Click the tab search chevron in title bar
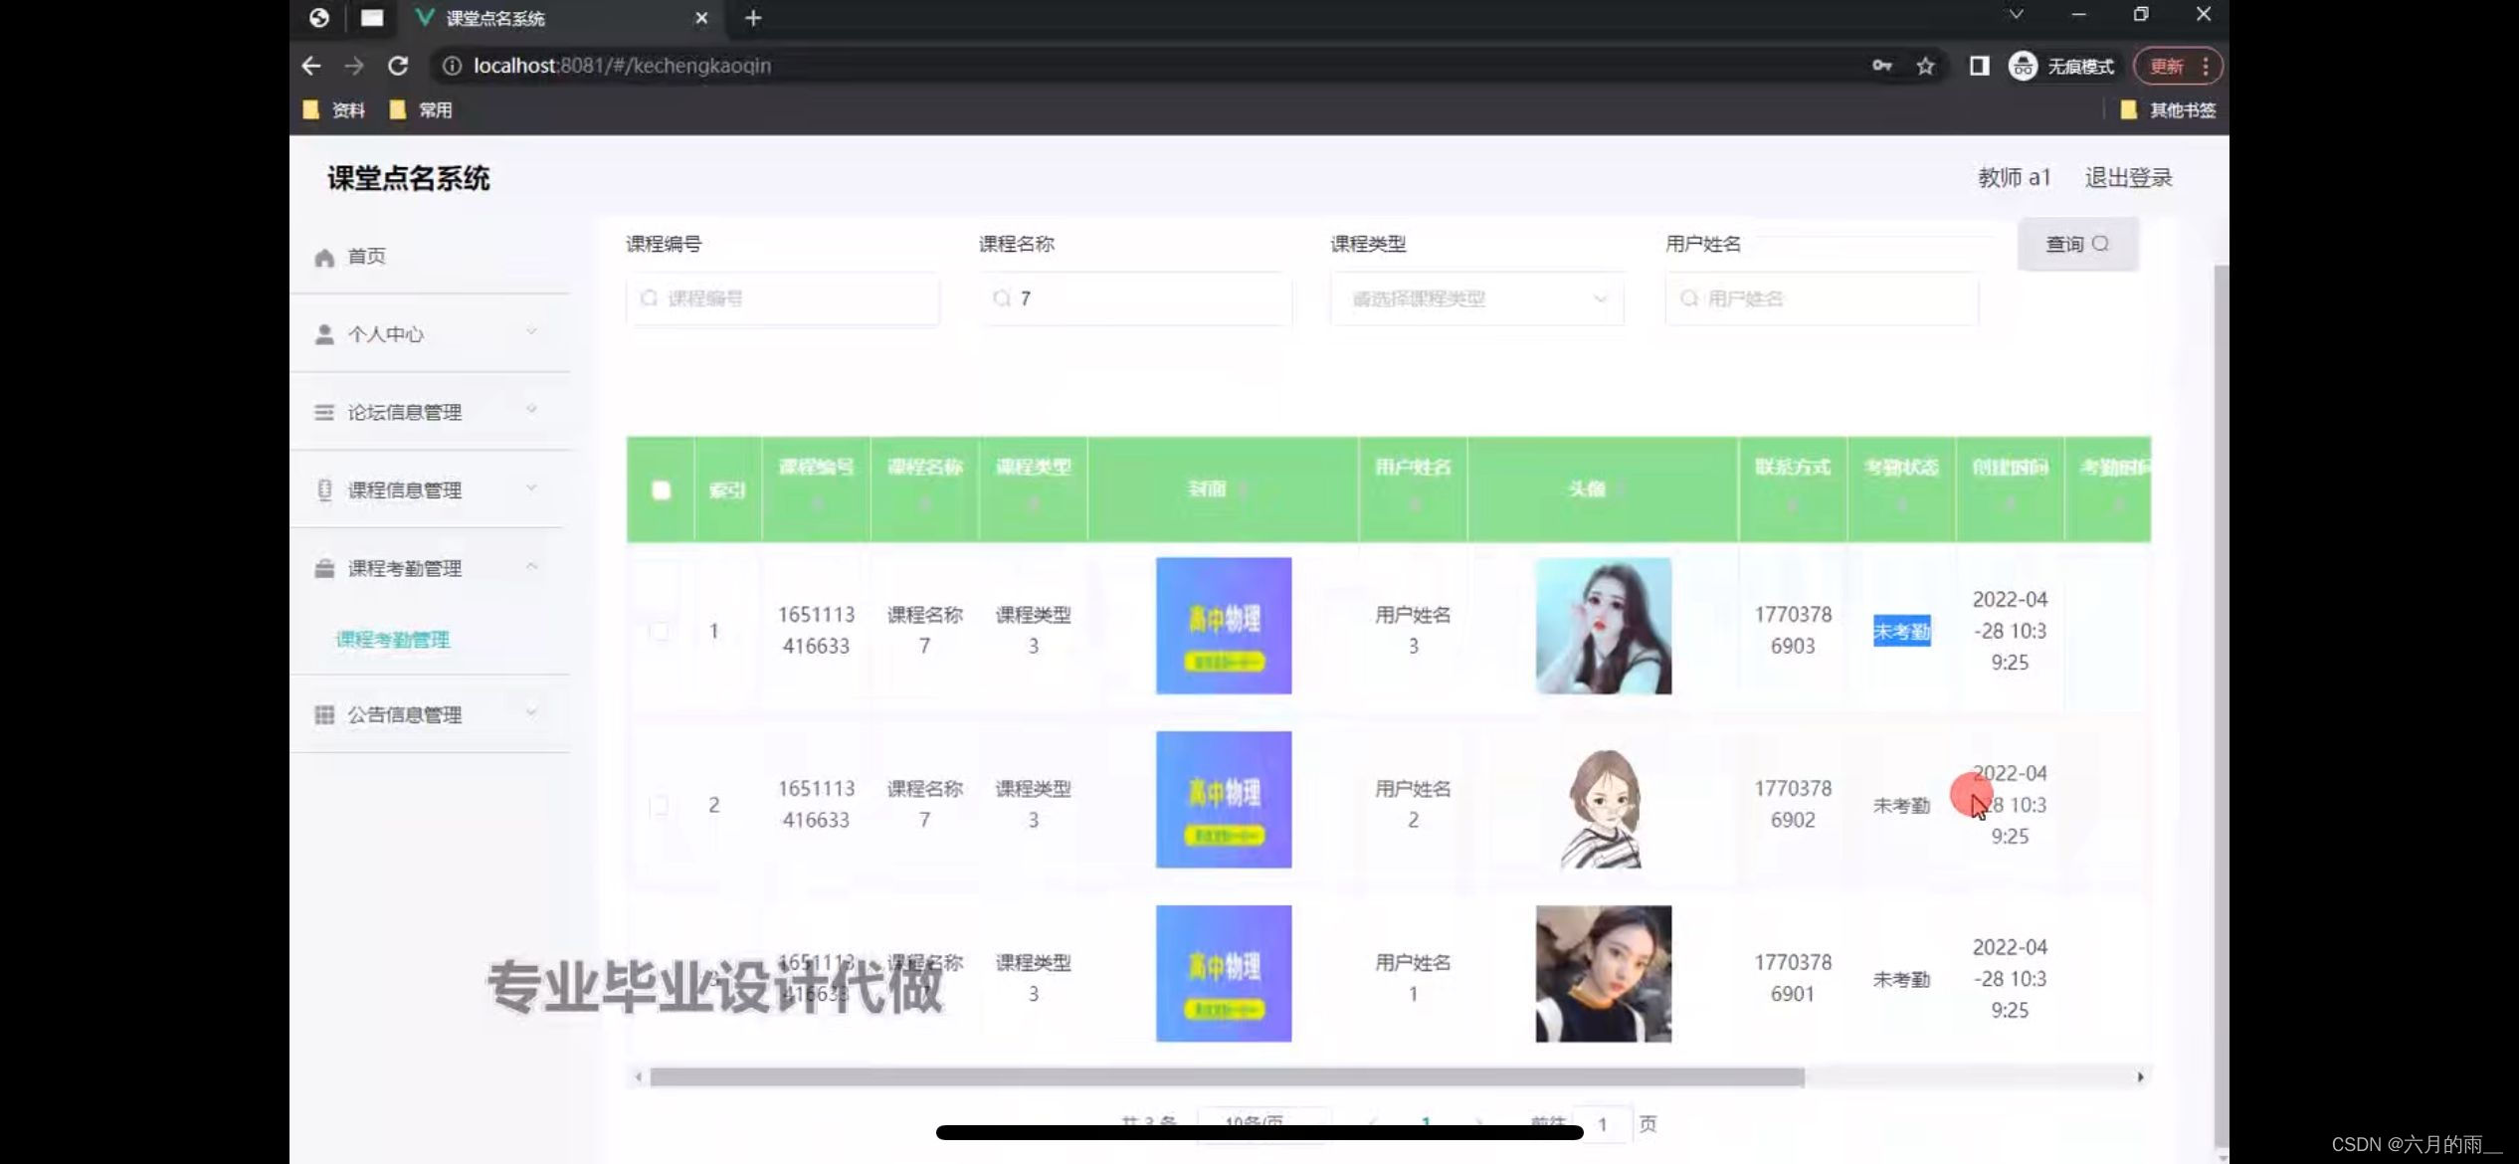 2016,14
